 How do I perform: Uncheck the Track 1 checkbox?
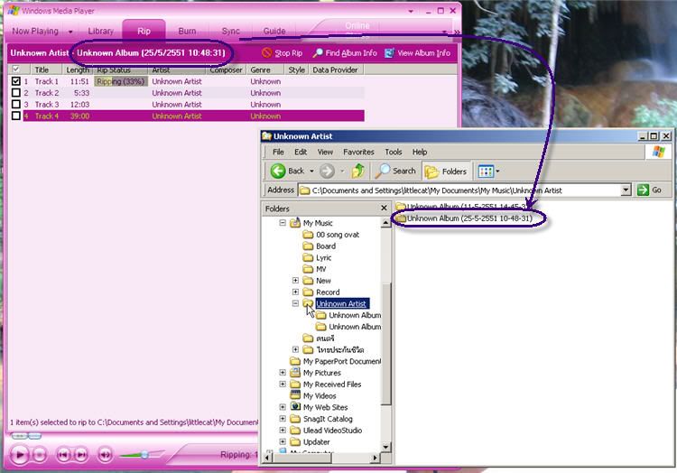[x=16, y=81]
